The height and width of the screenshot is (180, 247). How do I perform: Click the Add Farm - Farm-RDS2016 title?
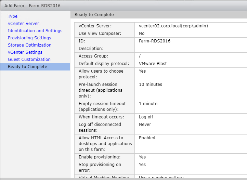click(32, 6)
